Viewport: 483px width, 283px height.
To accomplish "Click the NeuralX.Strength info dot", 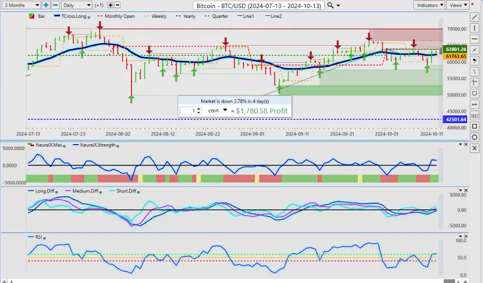I will point(118,146).
